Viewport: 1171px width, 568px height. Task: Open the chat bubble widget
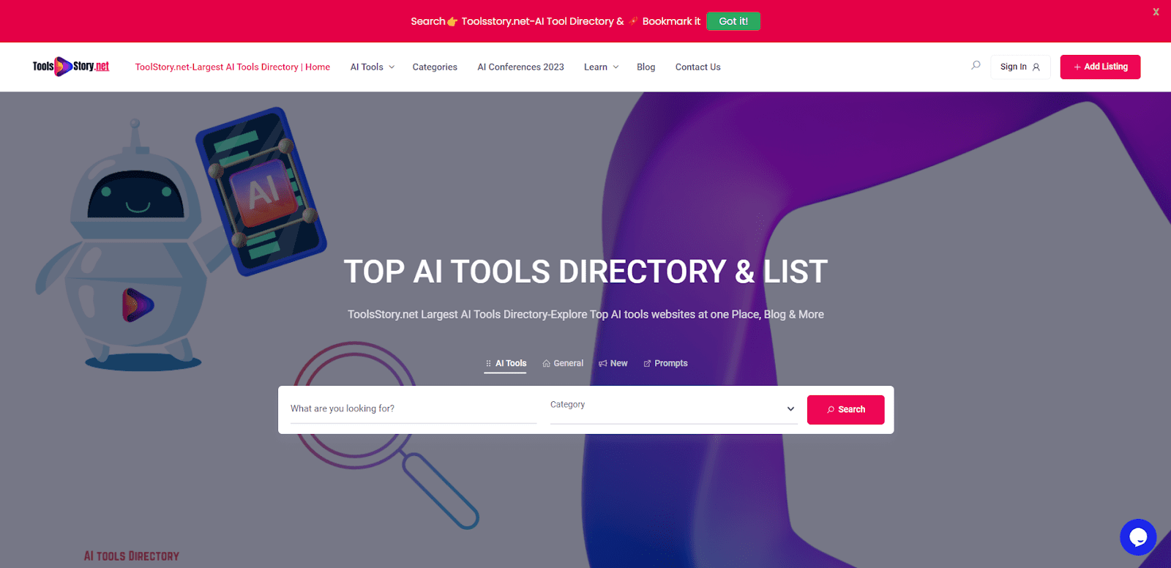click(1138, 537)
